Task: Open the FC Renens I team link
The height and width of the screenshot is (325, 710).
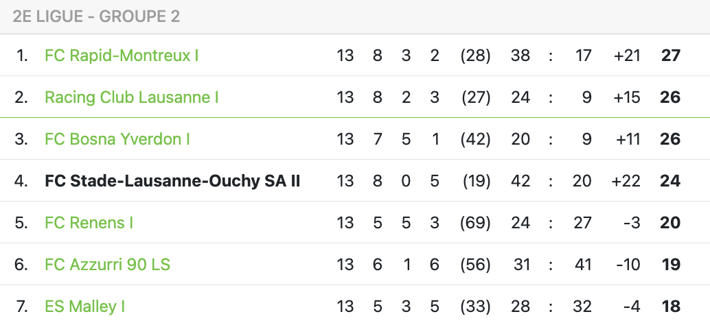Action: tap(89, 223)
